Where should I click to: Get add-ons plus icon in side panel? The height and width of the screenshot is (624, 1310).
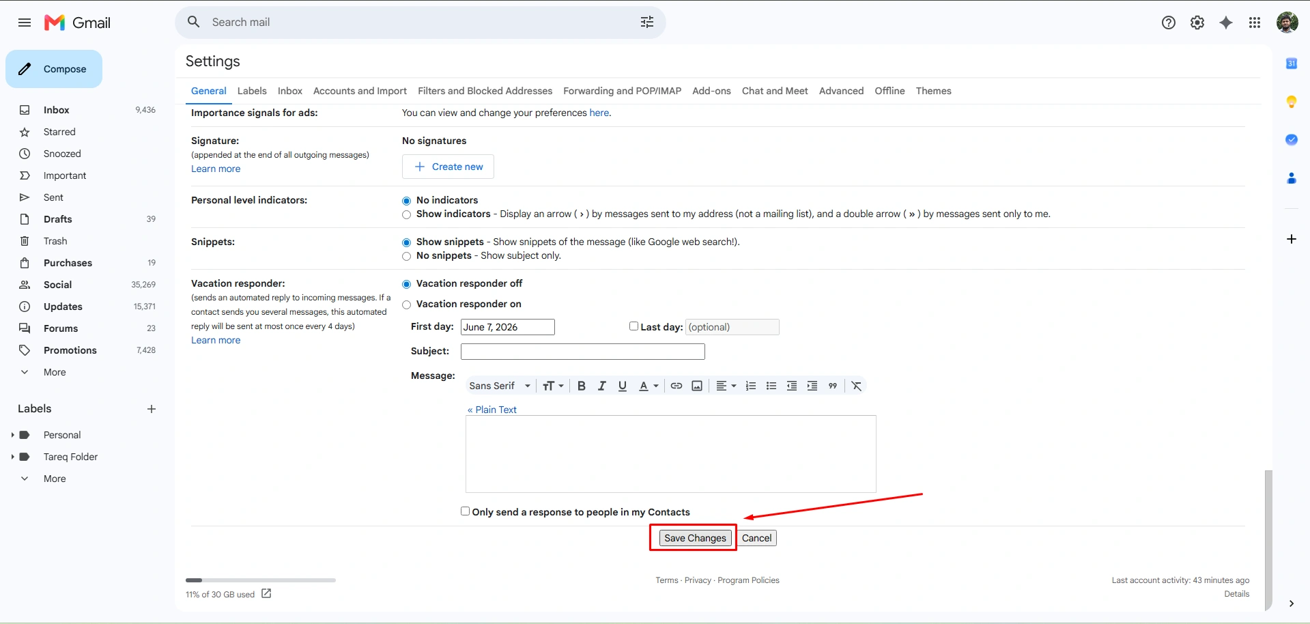[1292, 239]
